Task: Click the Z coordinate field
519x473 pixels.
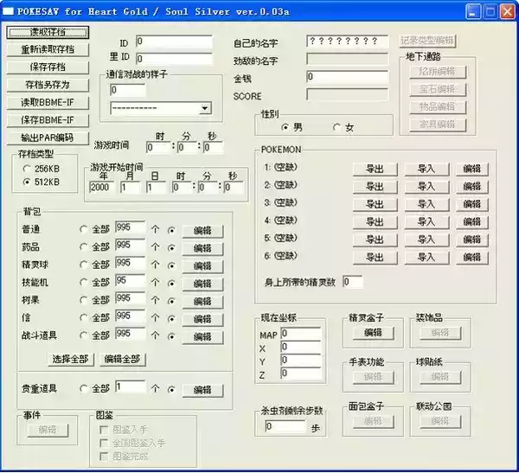Action: click(x=301, y=374)
